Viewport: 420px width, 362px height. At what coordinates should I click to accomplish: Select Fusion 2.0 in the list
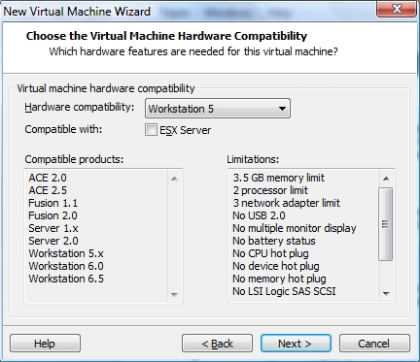point(52,215)
